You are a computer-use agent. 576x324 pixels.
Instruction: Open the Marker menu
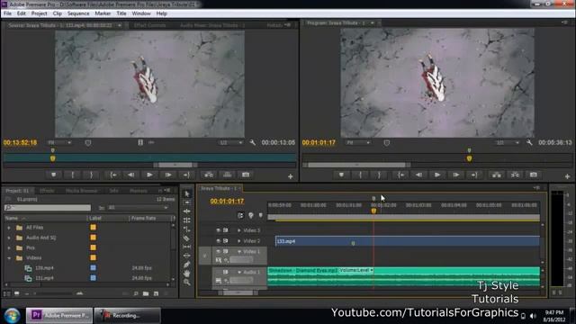(x=103, y=13)
